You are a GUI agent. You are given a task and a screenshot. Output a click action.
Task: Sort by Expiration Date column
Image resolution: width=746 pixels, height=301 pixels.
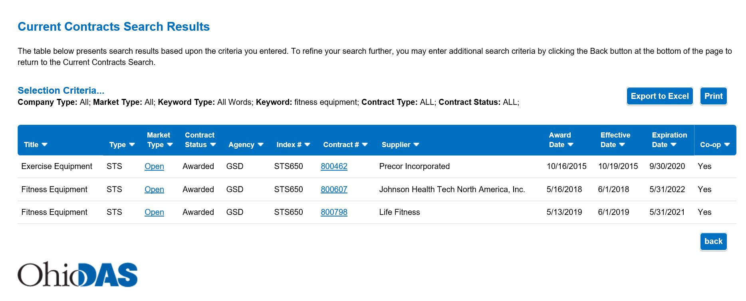pos(673,145)
